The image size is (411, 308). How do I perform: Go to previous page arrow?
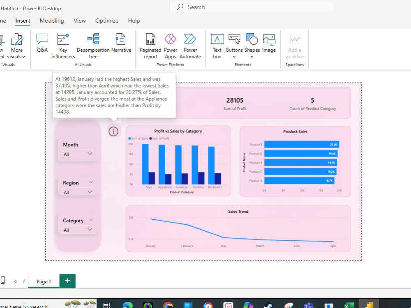tap(16, 281)
